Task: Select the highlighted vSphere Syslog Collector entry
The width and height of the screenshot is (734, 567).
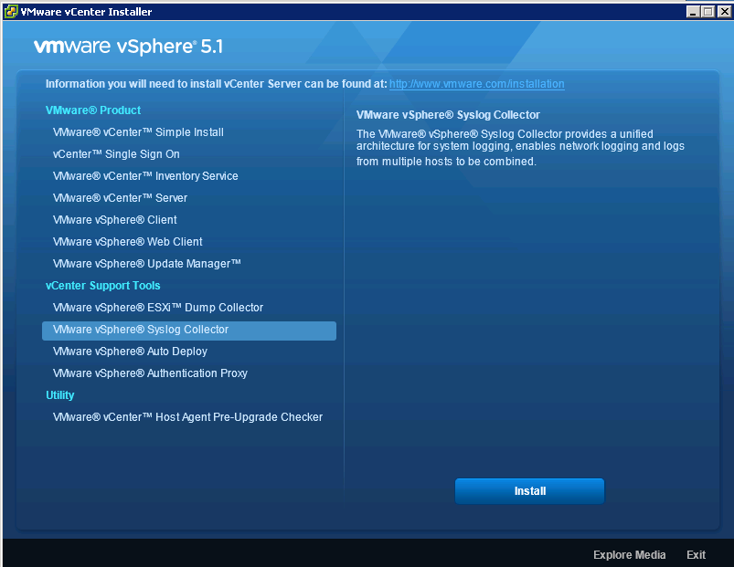Action: pyautogui.click(x=189, y=331)
